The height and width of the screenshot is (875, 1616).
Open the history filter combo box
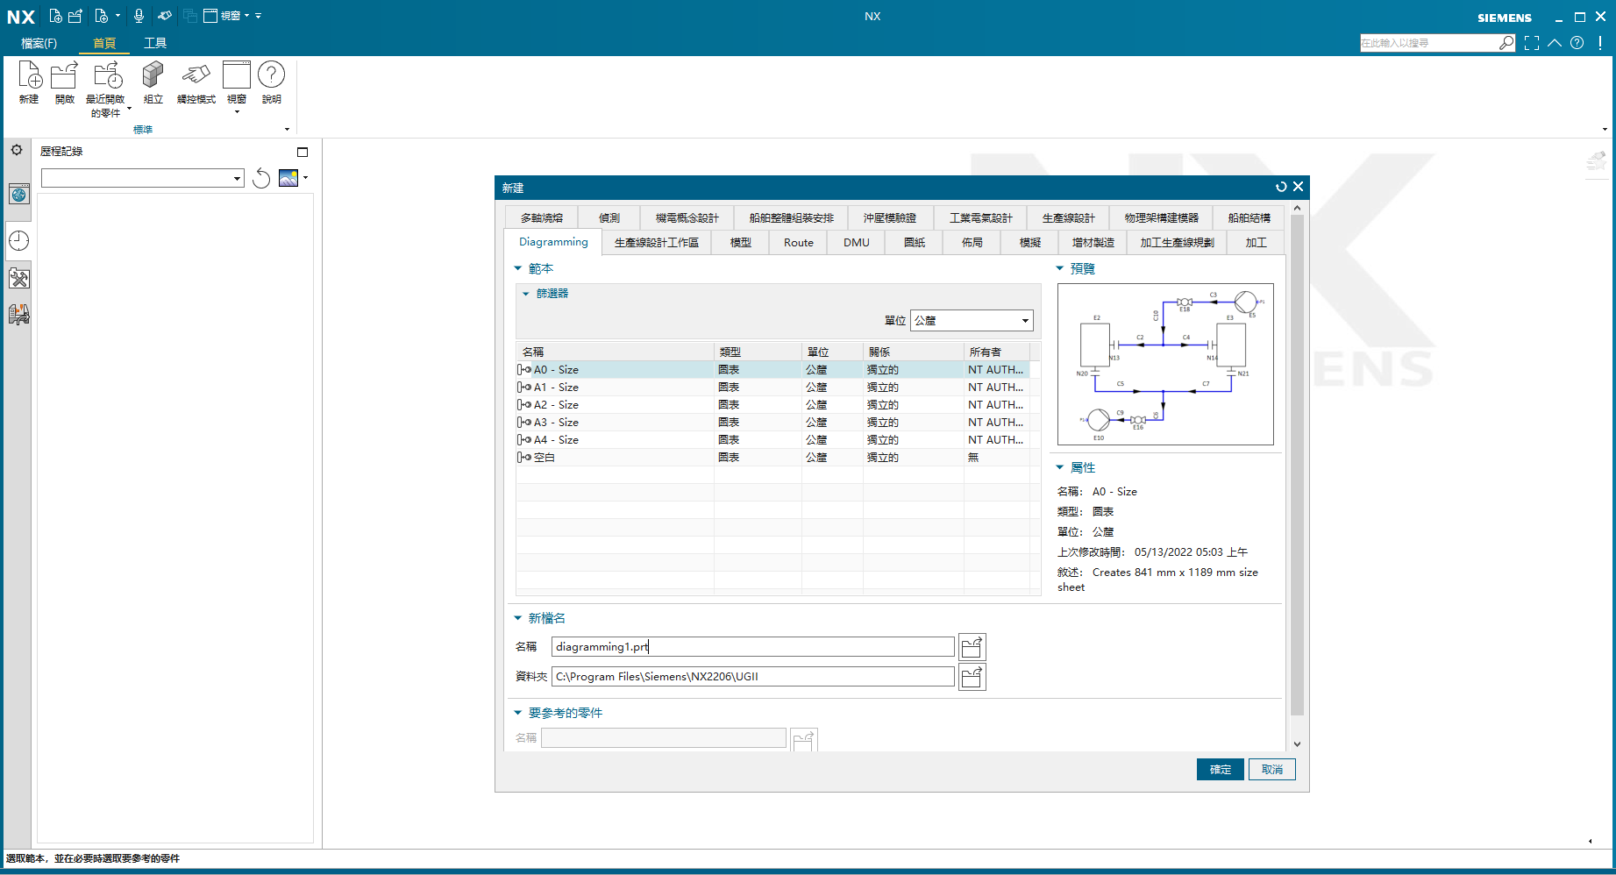(142, 178)
